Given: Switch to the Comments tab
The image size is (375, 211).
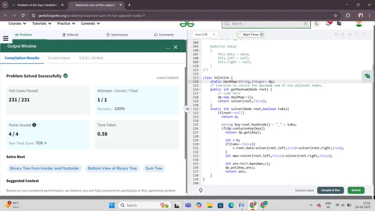Looking at the screenshot, I should click(x=164, y=35).
